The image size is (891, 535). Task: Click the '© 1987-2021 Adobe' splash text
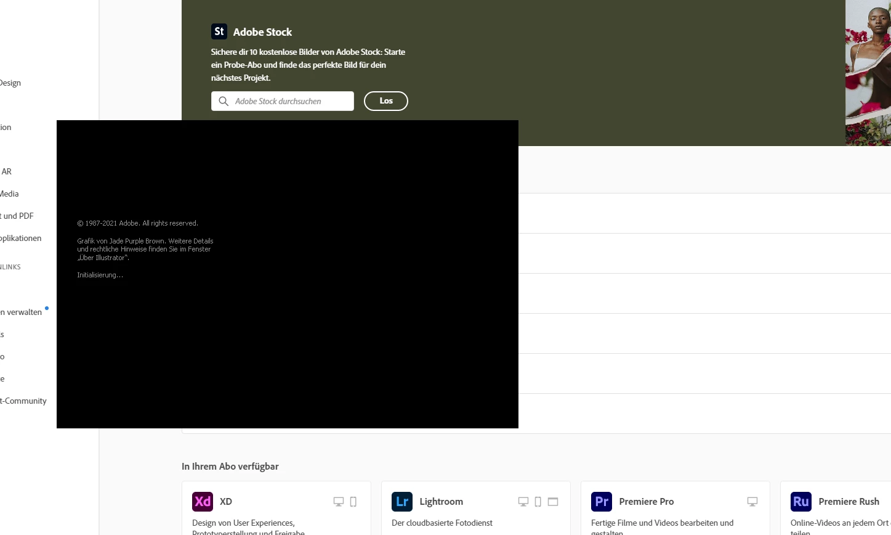(x=137, y=223)
